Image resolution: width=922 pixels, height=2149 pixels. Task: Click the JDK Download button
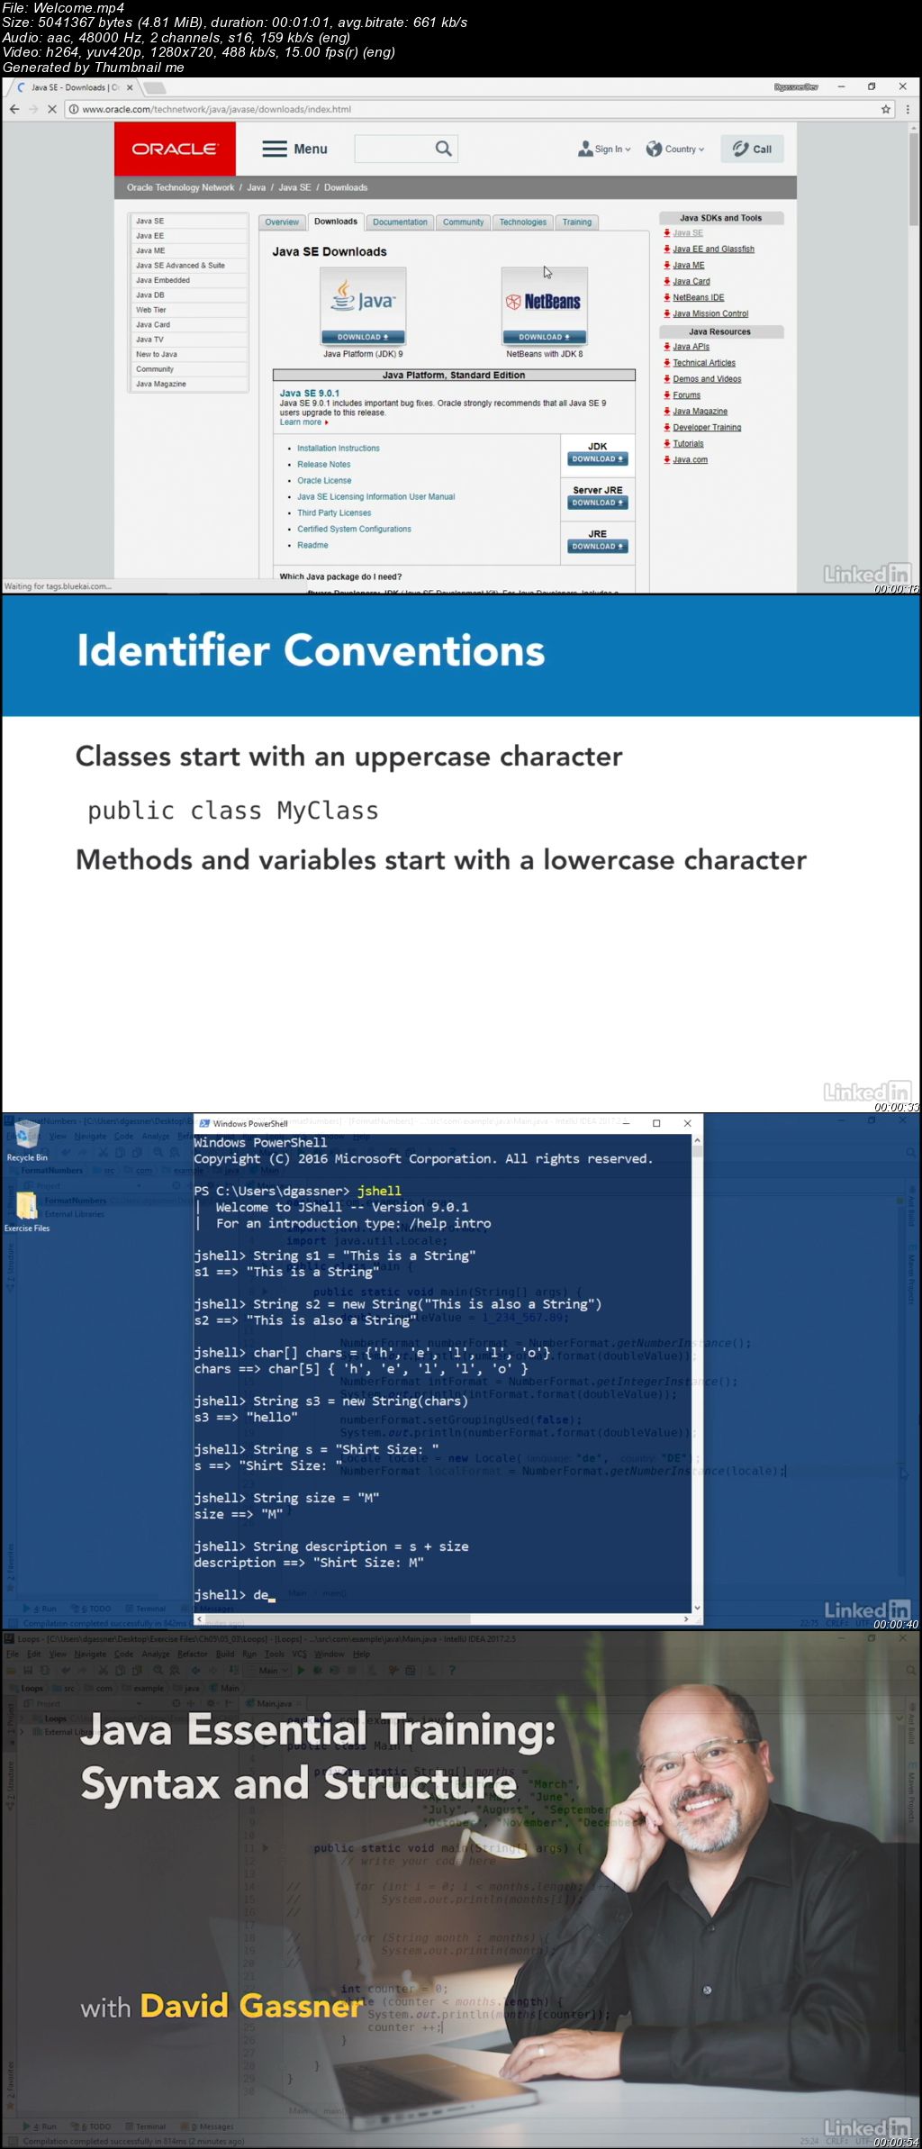click(x=598, y=459)
